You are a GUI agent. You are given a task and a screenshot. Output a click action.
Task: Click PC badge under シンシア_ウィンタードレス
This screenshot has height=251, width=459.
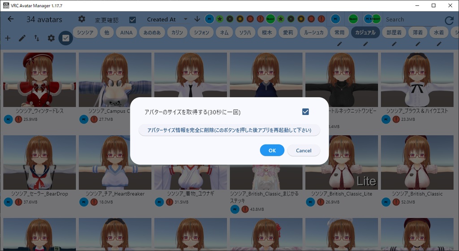pos(8,119)
